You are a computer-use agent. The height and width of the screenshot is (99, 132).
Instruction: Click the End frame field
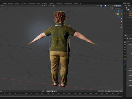coord(119,91)
